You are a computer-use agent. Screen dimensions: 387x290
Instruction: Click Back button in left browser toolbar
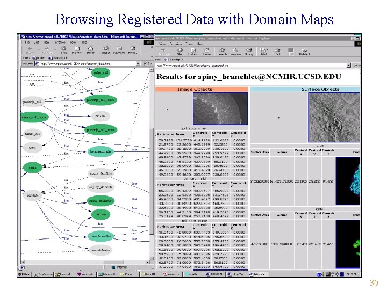30,50
